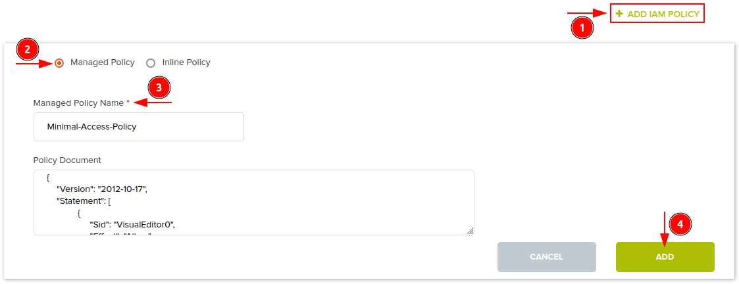This screenshot has height=284, width=739.
Task: Click the red arrow pointing at Managed Policy
Action: click(x=34, y=64)
